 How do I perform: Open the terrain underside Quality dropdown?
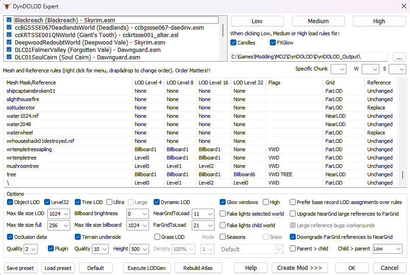click(101, 249)
